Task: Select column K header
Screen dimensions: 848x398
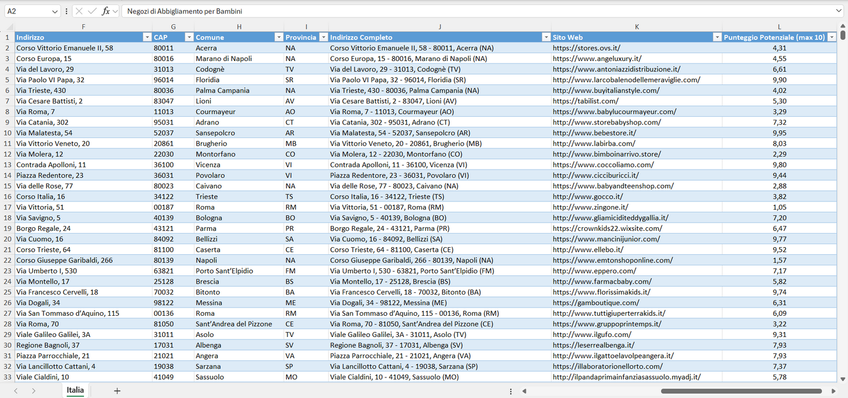Action: pyautogui.click(x=637, y=27)
